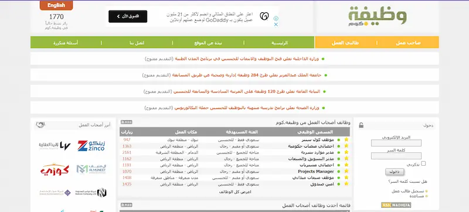Click the RSS WADHEFA badge
Screen dimensions: 469x212
(x=396, y=205)
